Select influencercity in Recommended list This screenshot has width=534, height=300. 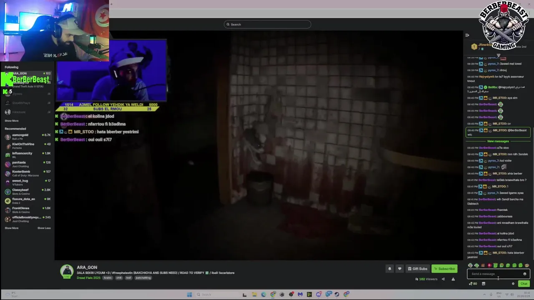28,155
